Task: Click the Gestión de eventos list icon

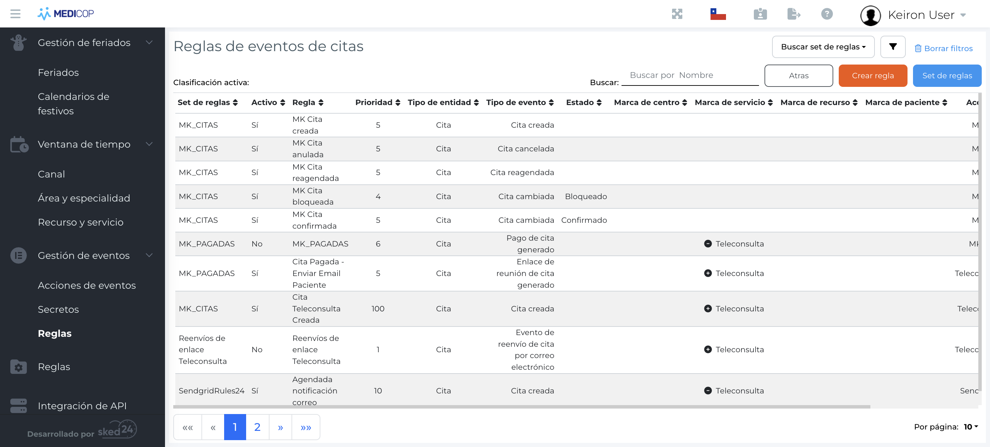Action: coord(19,255)
